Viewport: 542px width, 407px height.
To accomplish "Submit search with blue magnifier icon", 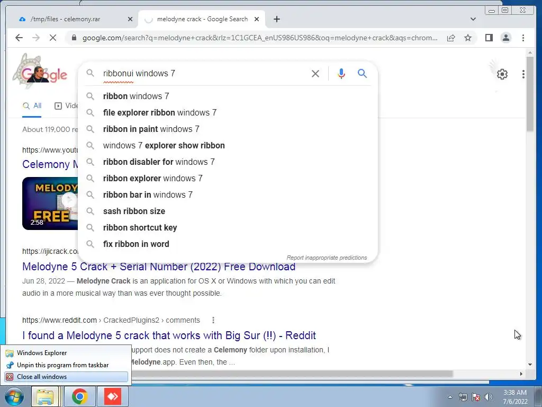I will click(x=362, y=73).
